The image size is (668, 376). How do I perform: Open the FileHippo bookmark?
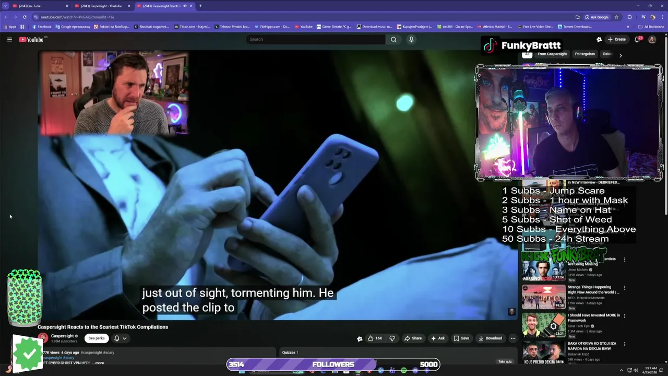tap(271, 27)
